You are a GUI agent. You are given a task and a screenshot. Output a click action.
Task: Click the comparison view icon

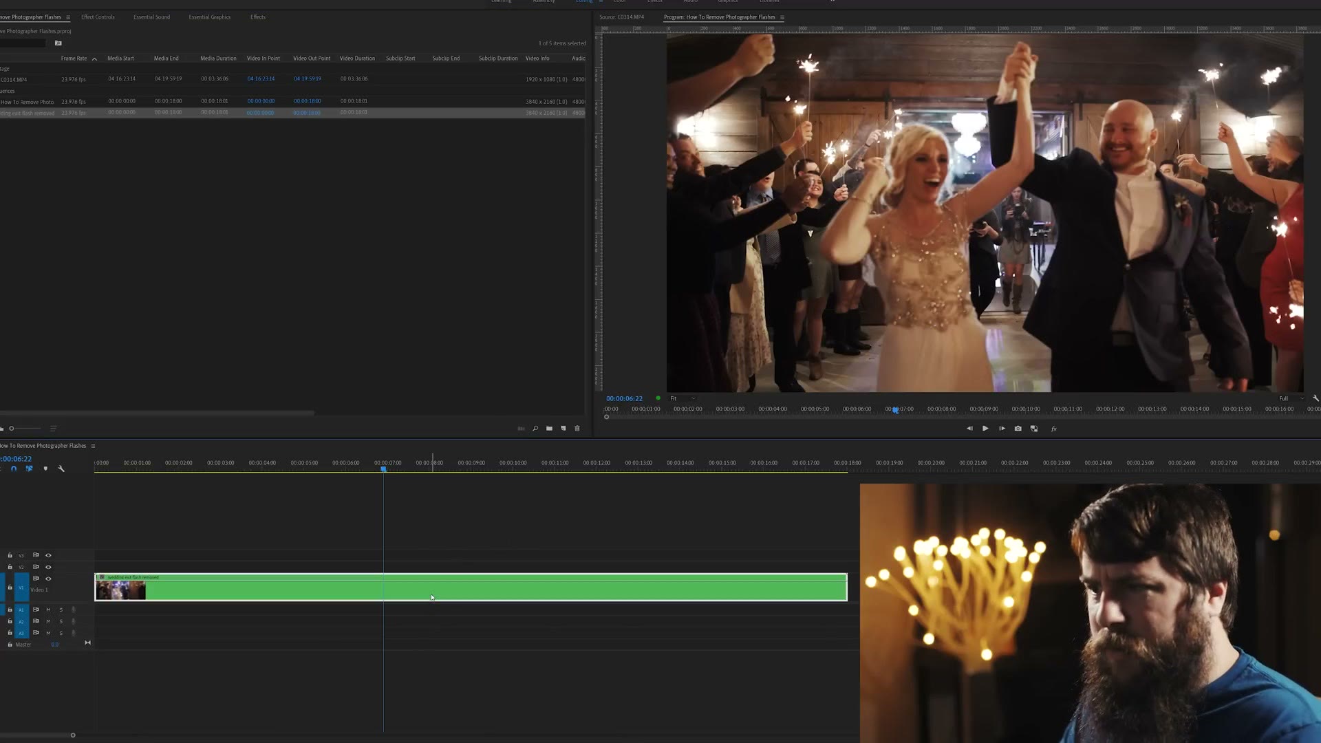tap(1034, 429)
